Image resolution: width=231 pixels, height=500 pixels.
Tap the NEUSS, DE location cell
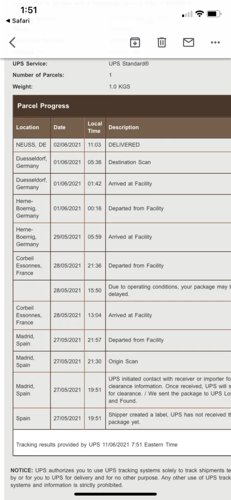[x=31, y=145]
